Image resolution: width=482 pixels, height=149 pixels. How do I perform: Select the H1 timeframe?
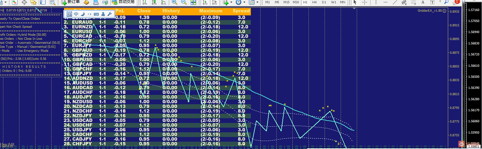[x=305, y=2]
